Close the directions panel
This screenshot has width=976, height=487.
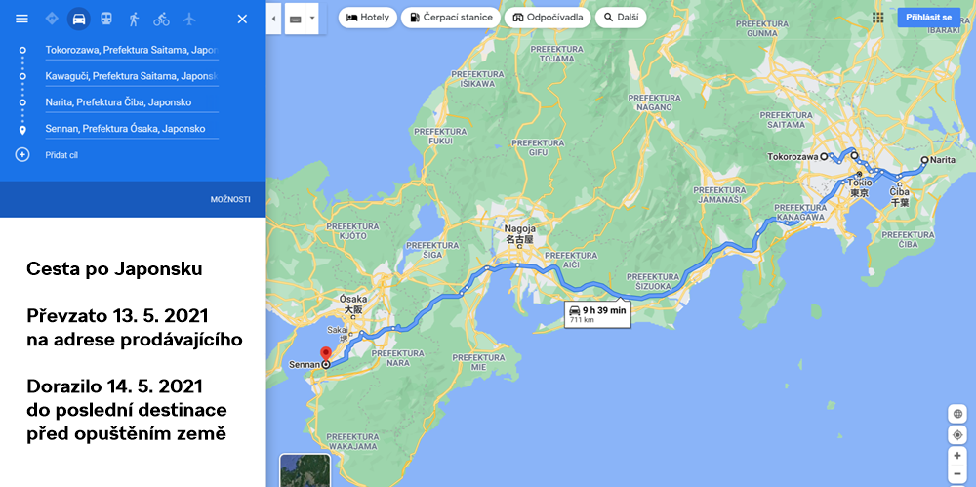[x=242, y=19]
